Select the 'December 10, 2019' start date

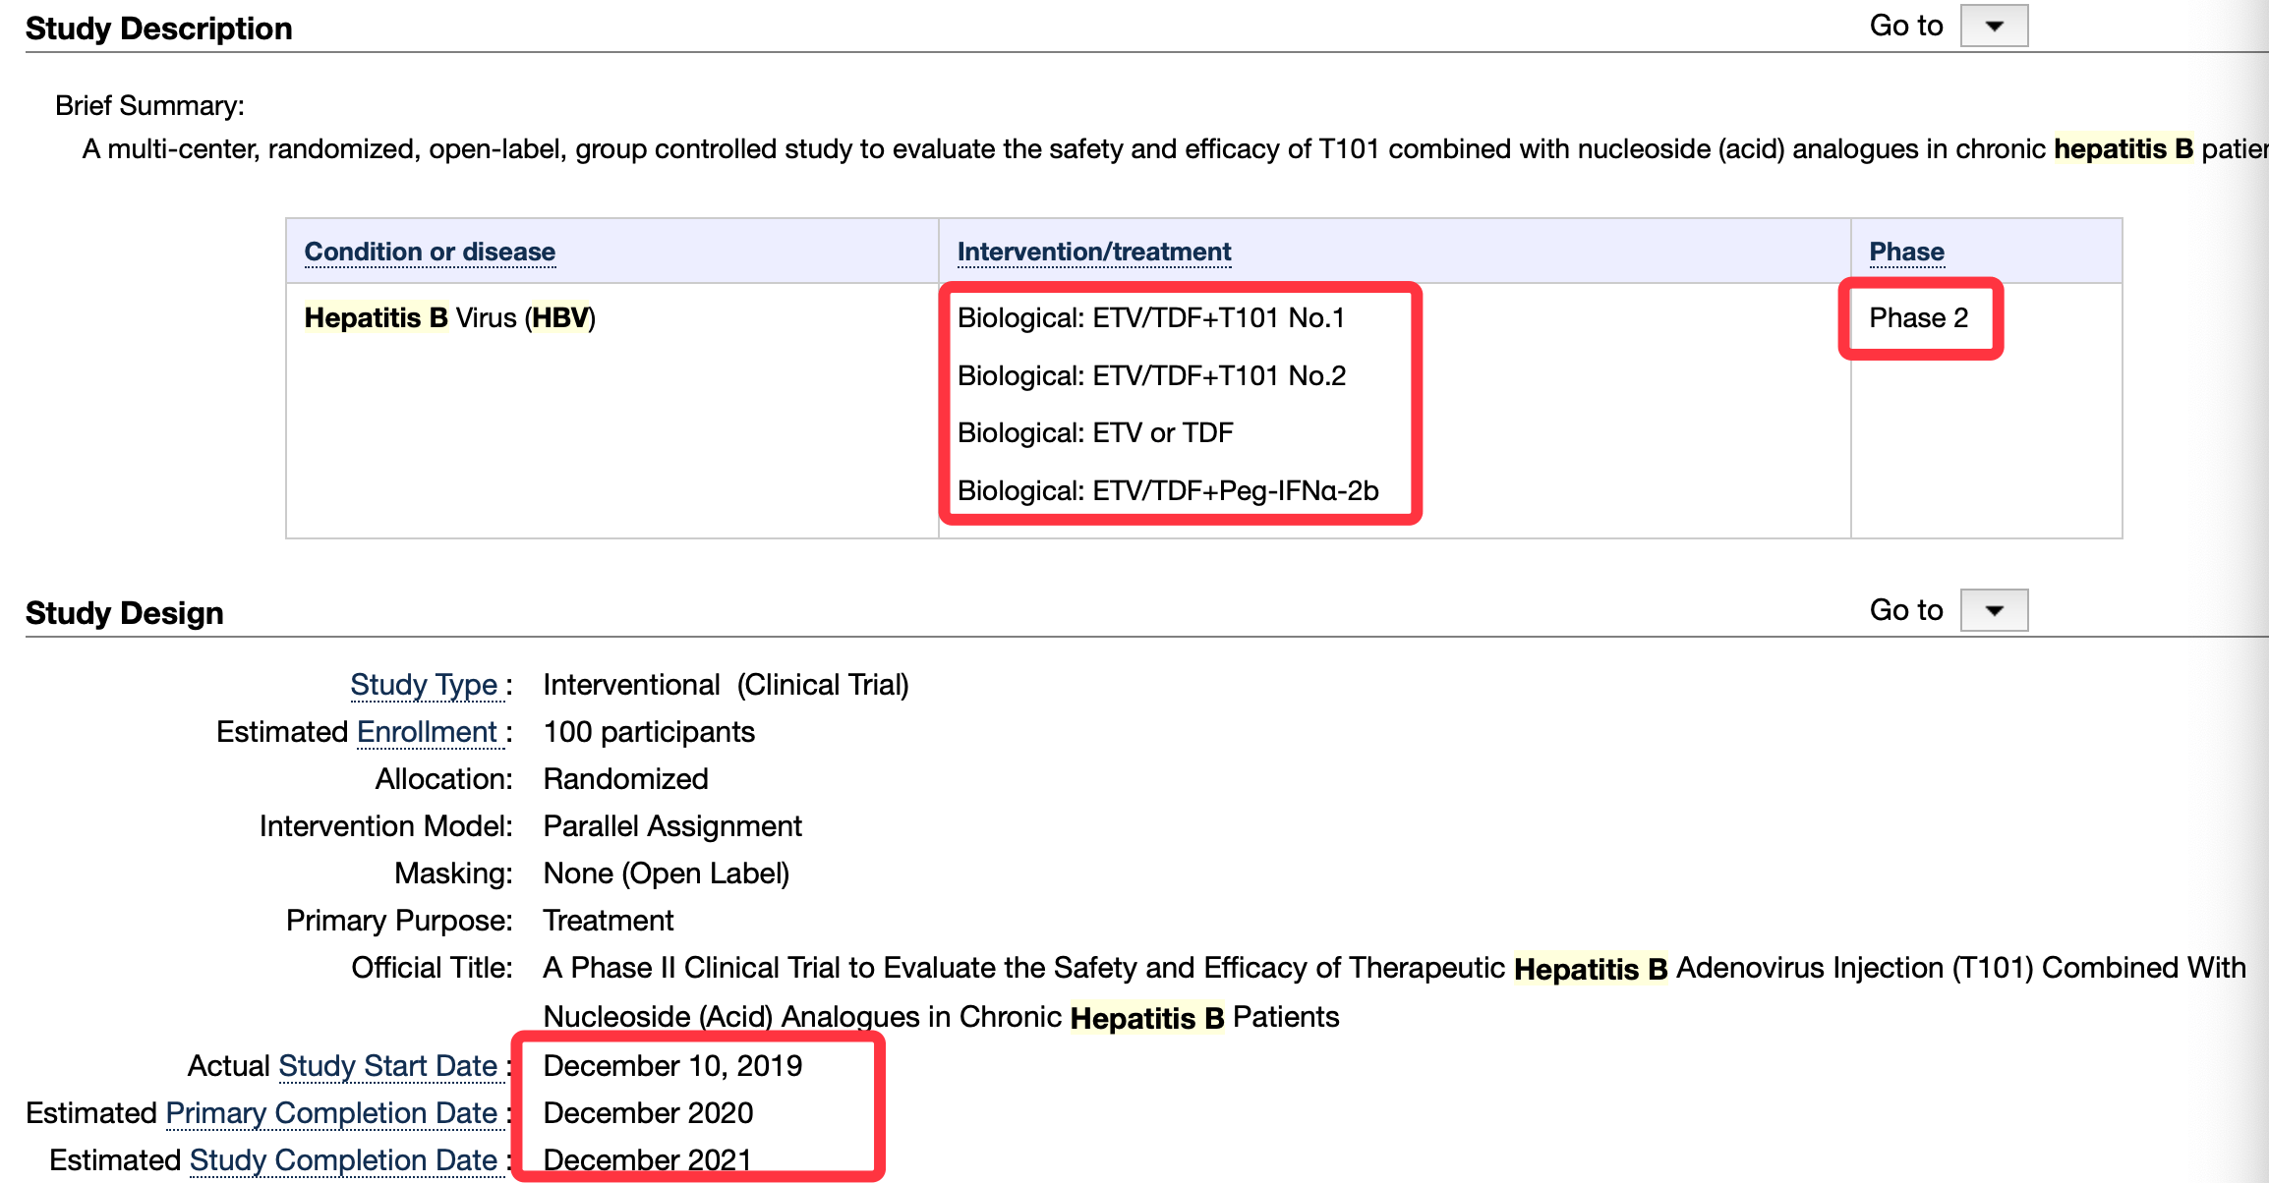672,1066
